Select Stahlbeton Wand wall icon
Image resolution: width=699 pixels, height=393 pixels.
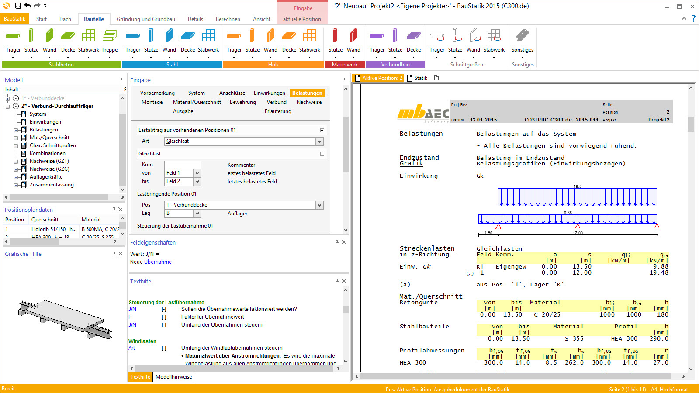click(x=49, y=36)
